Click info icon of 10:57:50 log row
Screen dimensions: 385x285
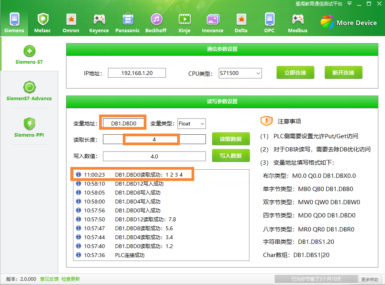pos(78,219)
